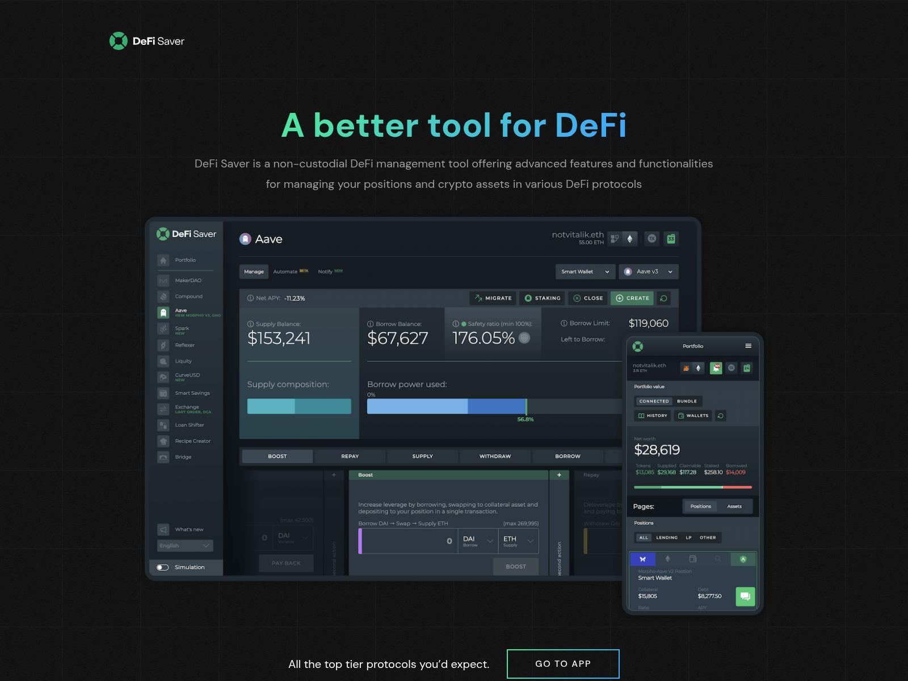Viewport: 908px width, 681px height.
Task: Toggle the Simulation switch
Action: point(163,567)
